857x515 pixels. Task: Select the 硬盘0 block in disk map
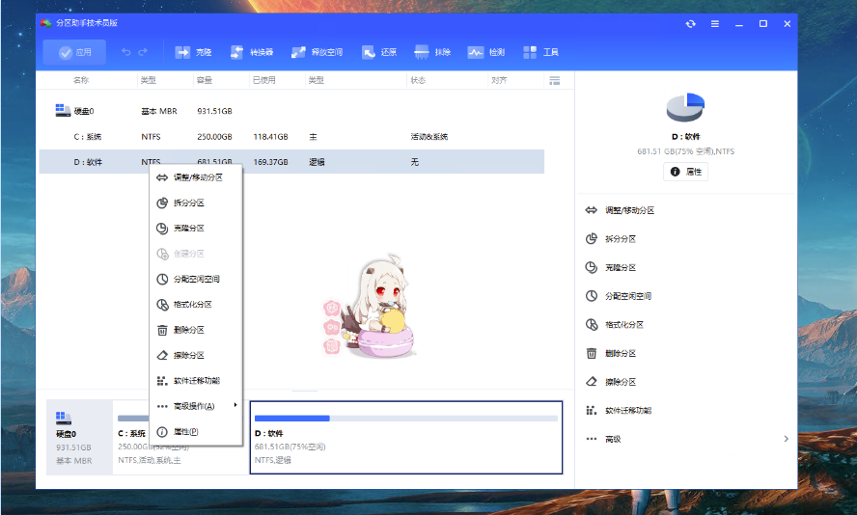(79, 438)
